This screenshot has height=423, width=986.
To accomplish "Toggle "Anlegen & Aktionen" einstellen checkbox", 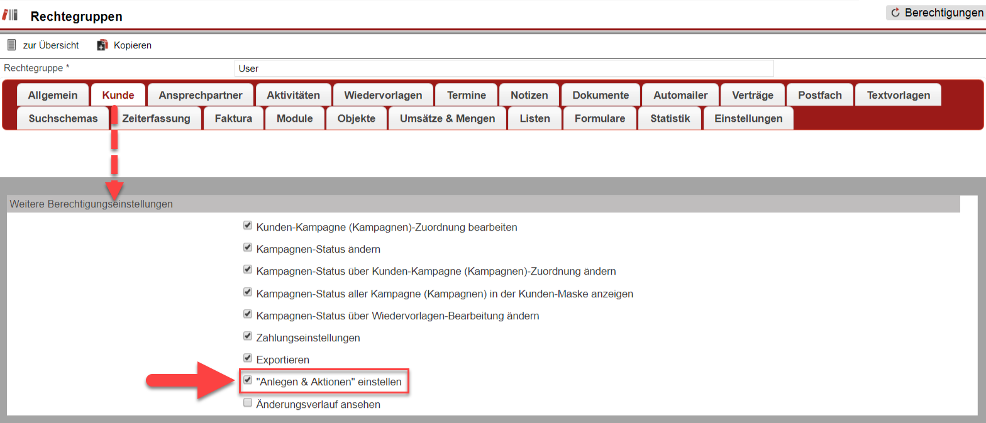I will (x=248, y=380).
